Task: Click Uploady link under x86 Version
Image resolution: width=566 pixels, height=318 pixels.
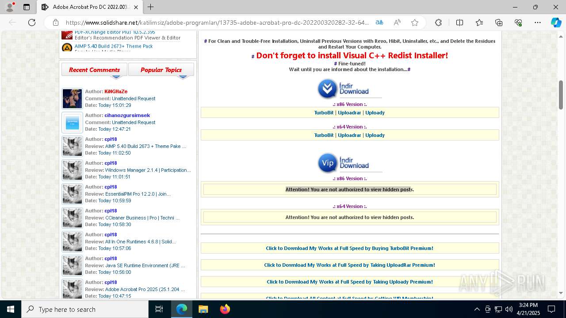Action: pyautogui.click(x=375, y=113)
